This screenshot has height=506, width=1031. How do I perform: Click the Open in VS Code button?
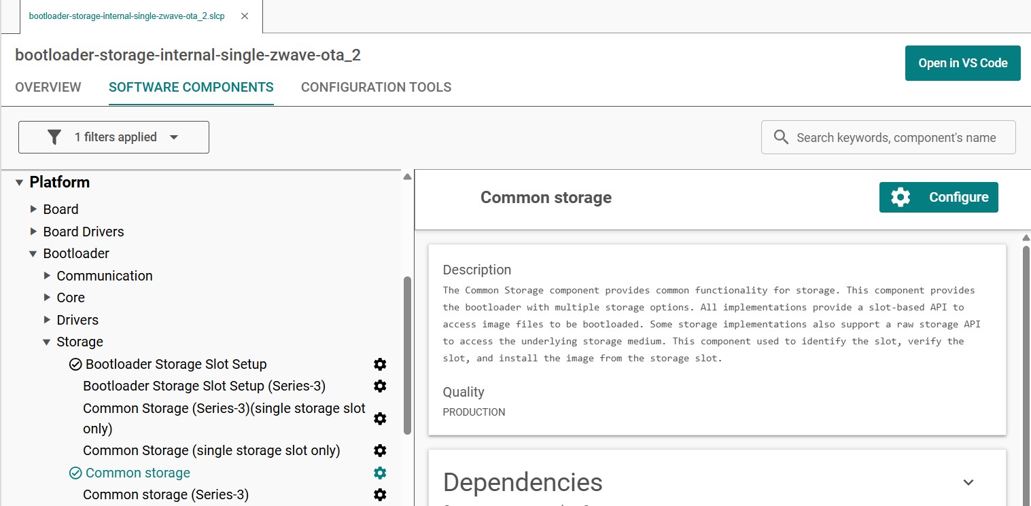coord(962,63)
